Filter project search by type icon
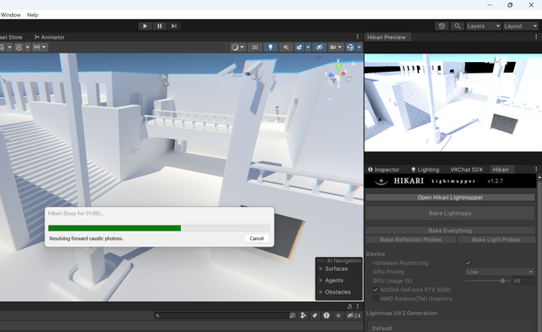Viewport: 542px width, 332px height. (x=303, y=315)
